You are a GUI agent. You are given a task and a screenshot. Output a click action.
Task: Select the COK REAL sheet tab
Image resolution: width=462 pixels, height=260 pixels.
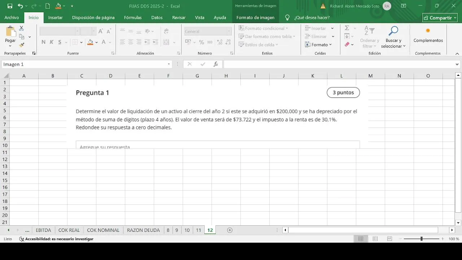click(x=69, y=230)
